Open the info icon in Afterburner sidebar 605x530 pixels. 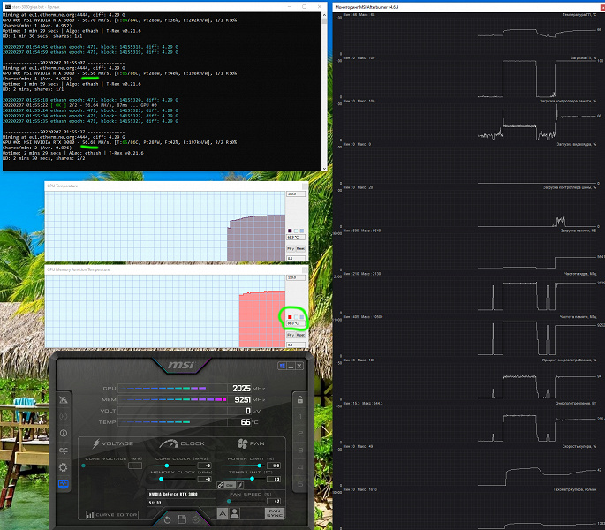pos(64,433)
